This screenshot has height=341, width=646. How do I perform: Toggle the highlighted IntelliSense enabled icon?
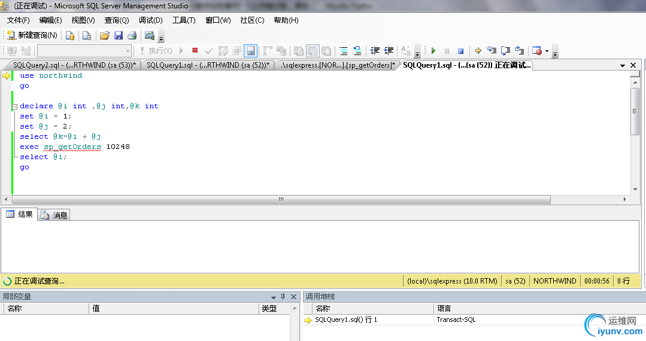pos(250,51)
